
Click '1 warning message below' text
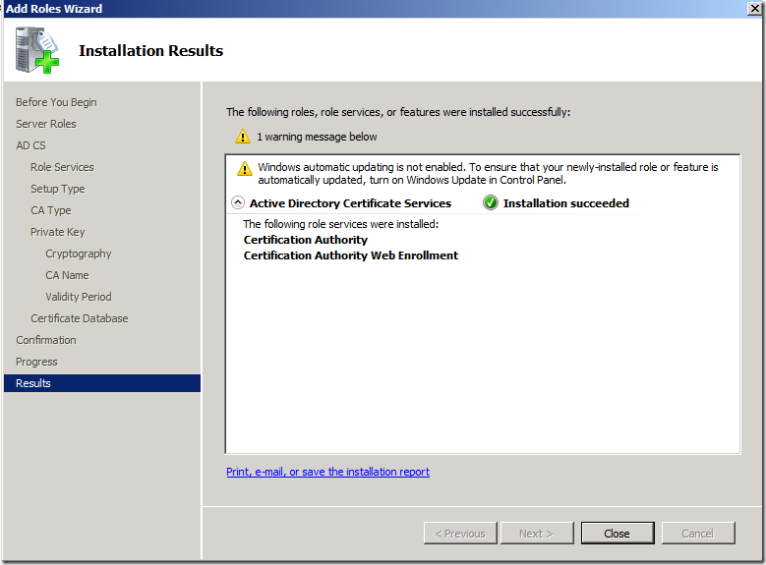317,137
